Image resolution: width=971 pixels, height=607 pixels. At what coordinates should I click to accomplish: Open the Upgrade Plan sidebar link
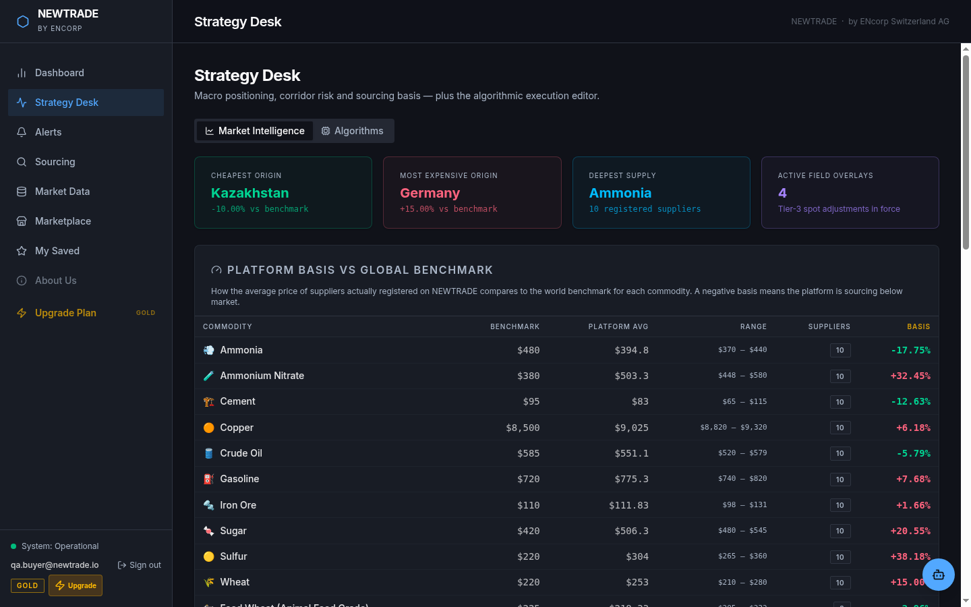point(86,313)
